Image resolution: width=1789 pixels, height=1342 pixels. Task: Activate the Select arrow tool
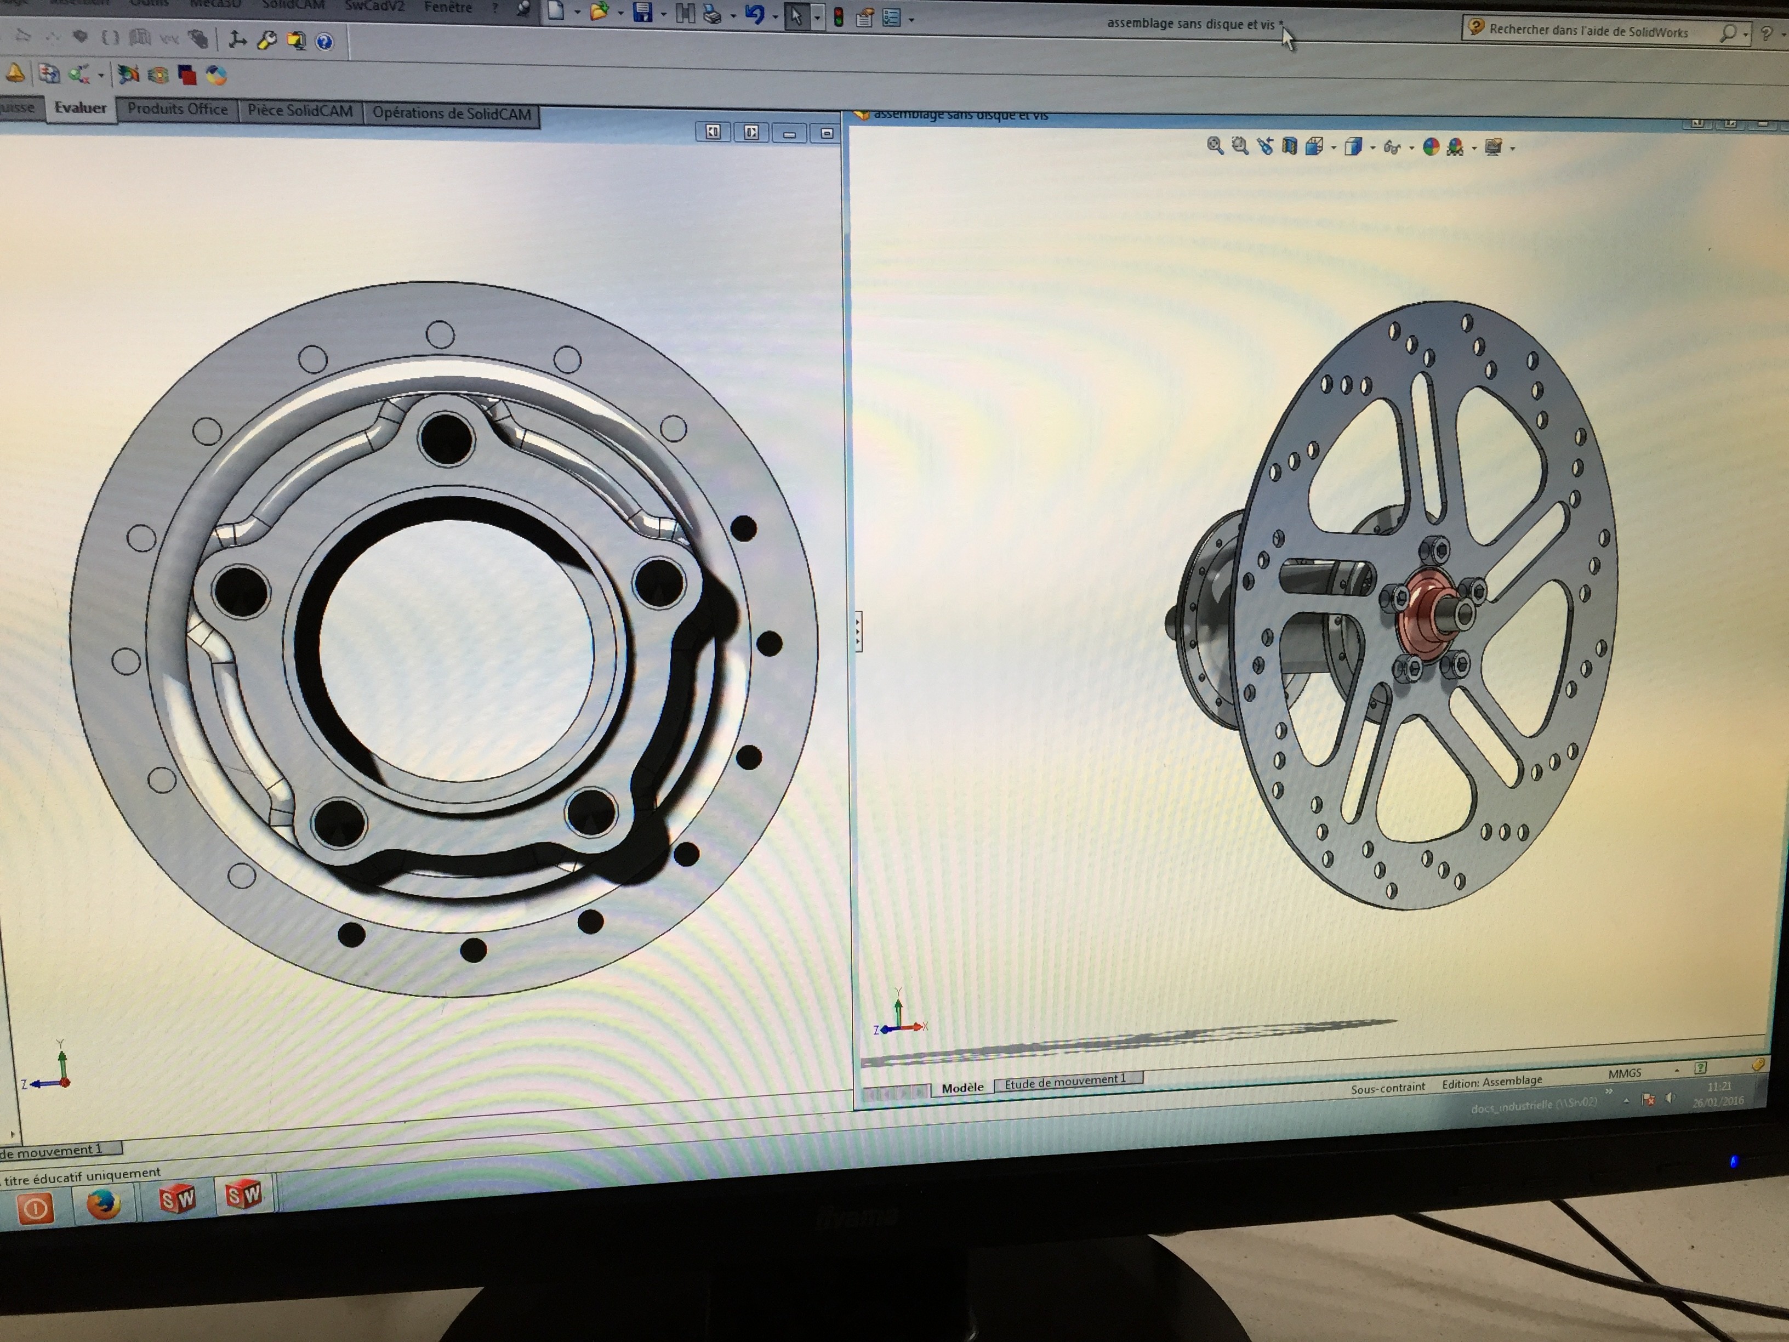point(796,16)
